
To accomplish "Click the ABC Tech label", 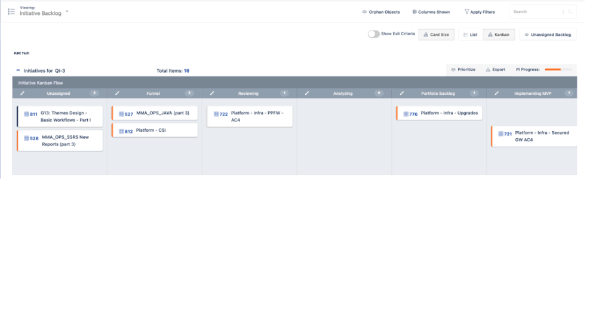I will click(x=21, y=53).
